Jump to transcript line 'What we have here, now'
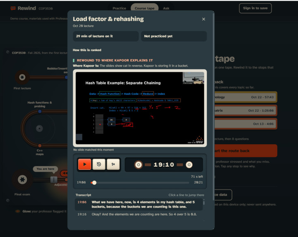 pyautogui.click(x=139, y=204)
